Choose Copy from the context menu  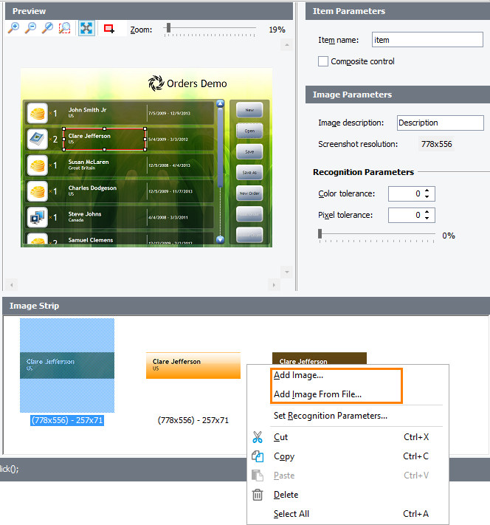click(348, 456)
